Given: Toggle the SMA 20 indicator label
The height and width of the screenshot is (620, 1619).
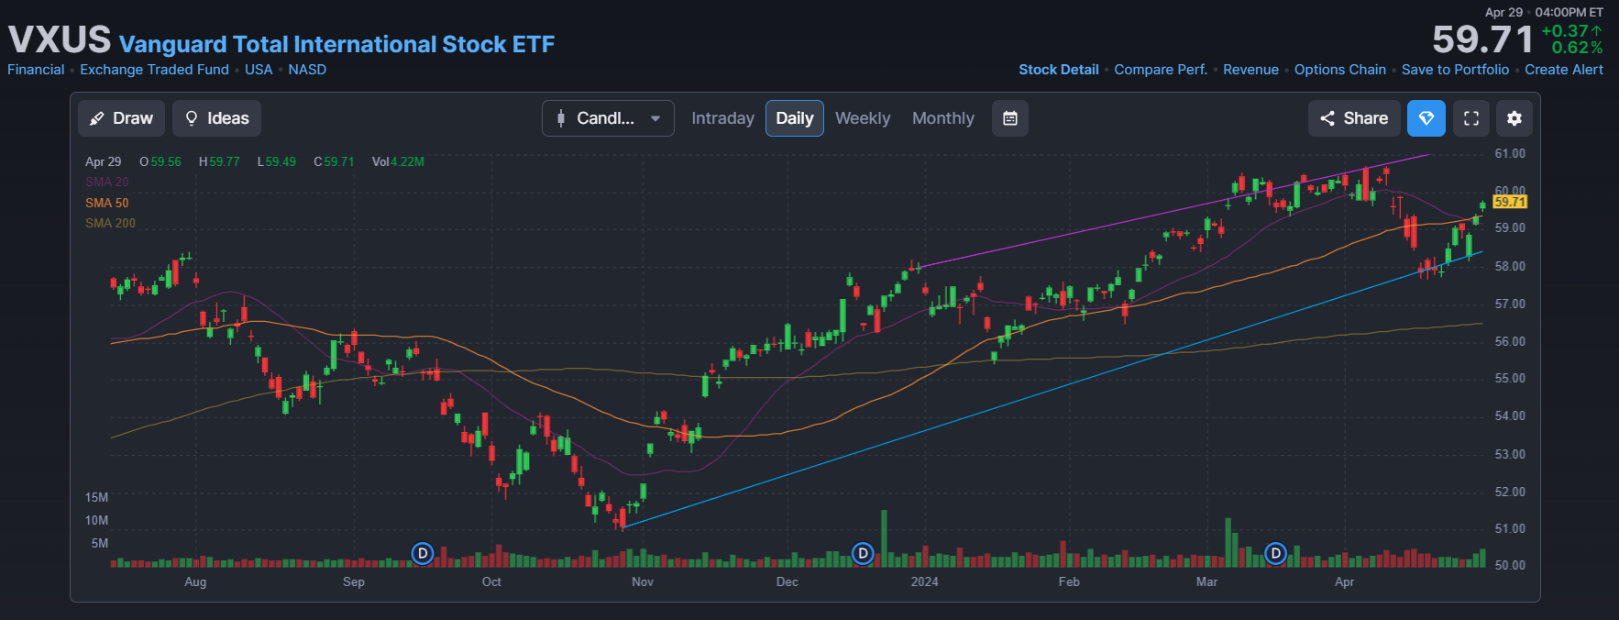Looking at the screenshot, I should pyautogui.click(x=107, y=182).
